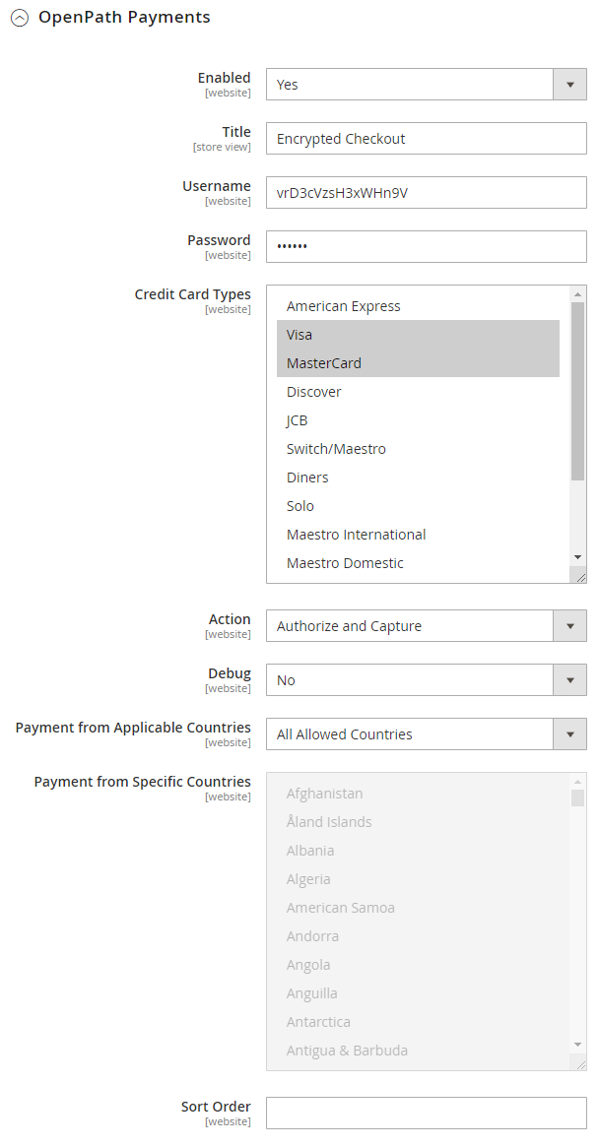Click the credit card list scroll-down arrow
The image size is (599, 1147).
pyautogui.click(x=577, y=557)
